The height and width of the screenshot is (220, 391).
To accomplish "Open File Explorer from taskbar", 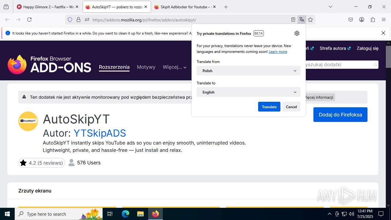I will click(140, 214).
